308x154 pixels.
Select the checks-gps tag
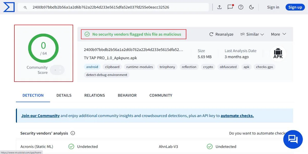point(265,67)
